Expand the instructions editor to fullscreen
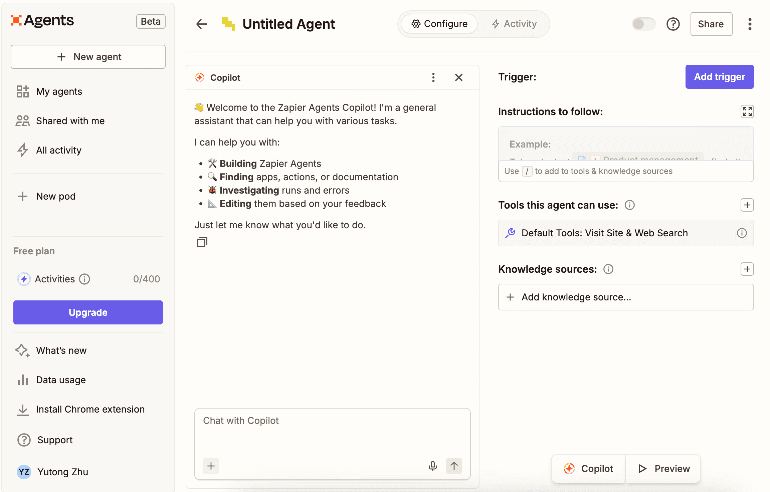The height and width of the screenshot is (492, 770). pyautogui.click(x=747, y=111)
